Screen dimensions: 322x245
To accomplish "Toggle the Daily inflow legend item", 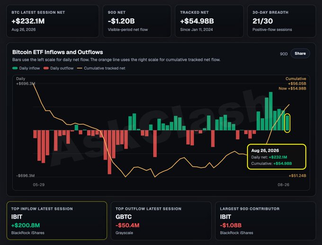I will (26, 68).
